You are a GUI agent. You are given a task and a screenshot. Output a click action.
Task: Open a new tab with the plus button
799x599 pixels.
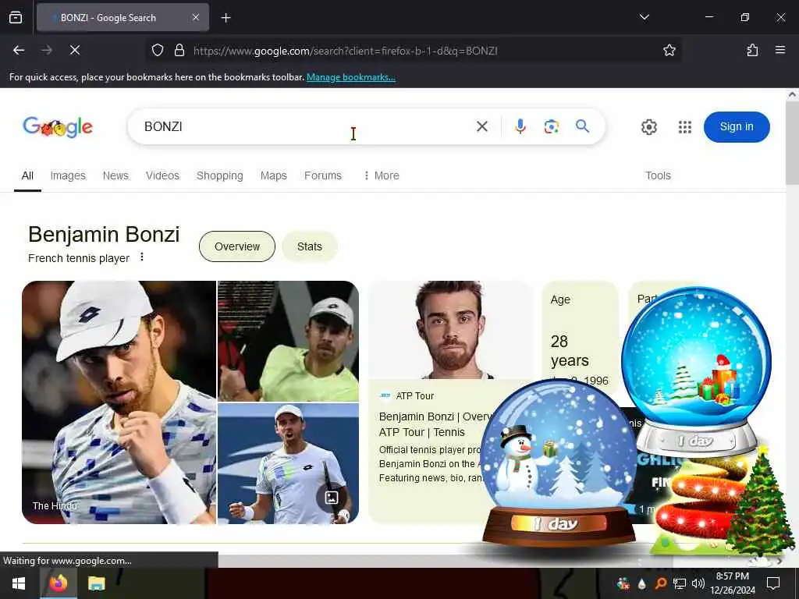tap(225, 18)
